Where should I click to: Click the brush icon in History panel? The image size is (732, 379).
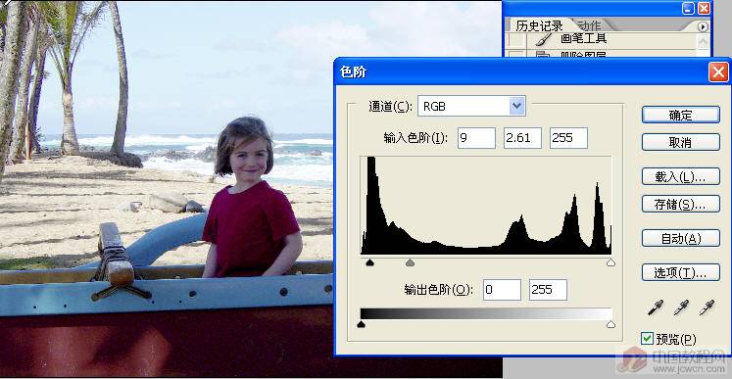coord(544,39)
